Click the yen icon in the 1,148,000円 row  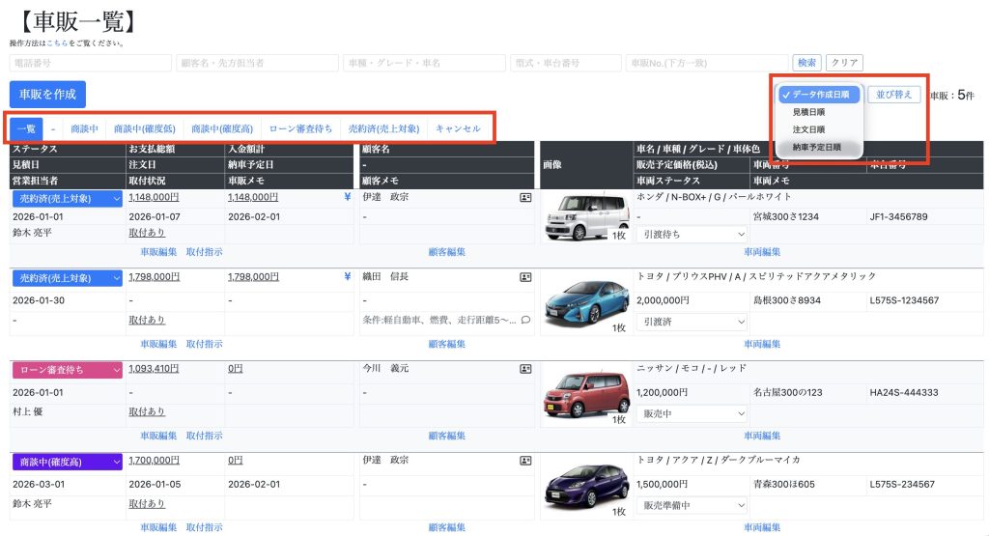pos(348,197)
